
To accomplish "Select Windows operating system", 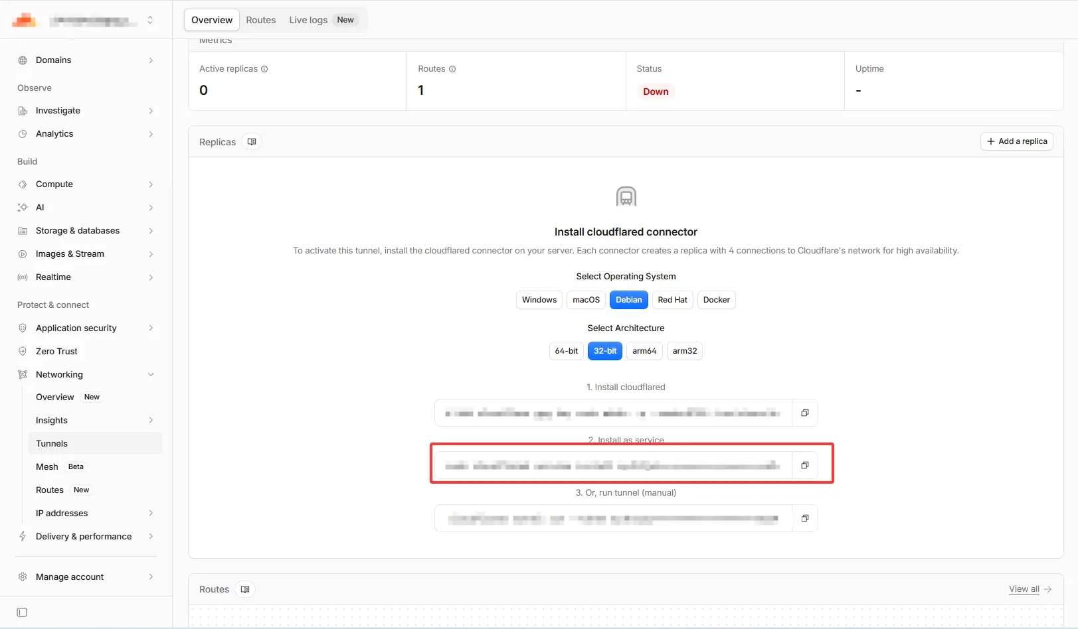I will coord(539,300).
